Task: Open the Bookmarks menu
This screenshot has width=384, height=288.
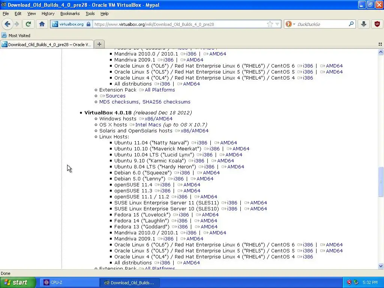Action: pos(70,13)
